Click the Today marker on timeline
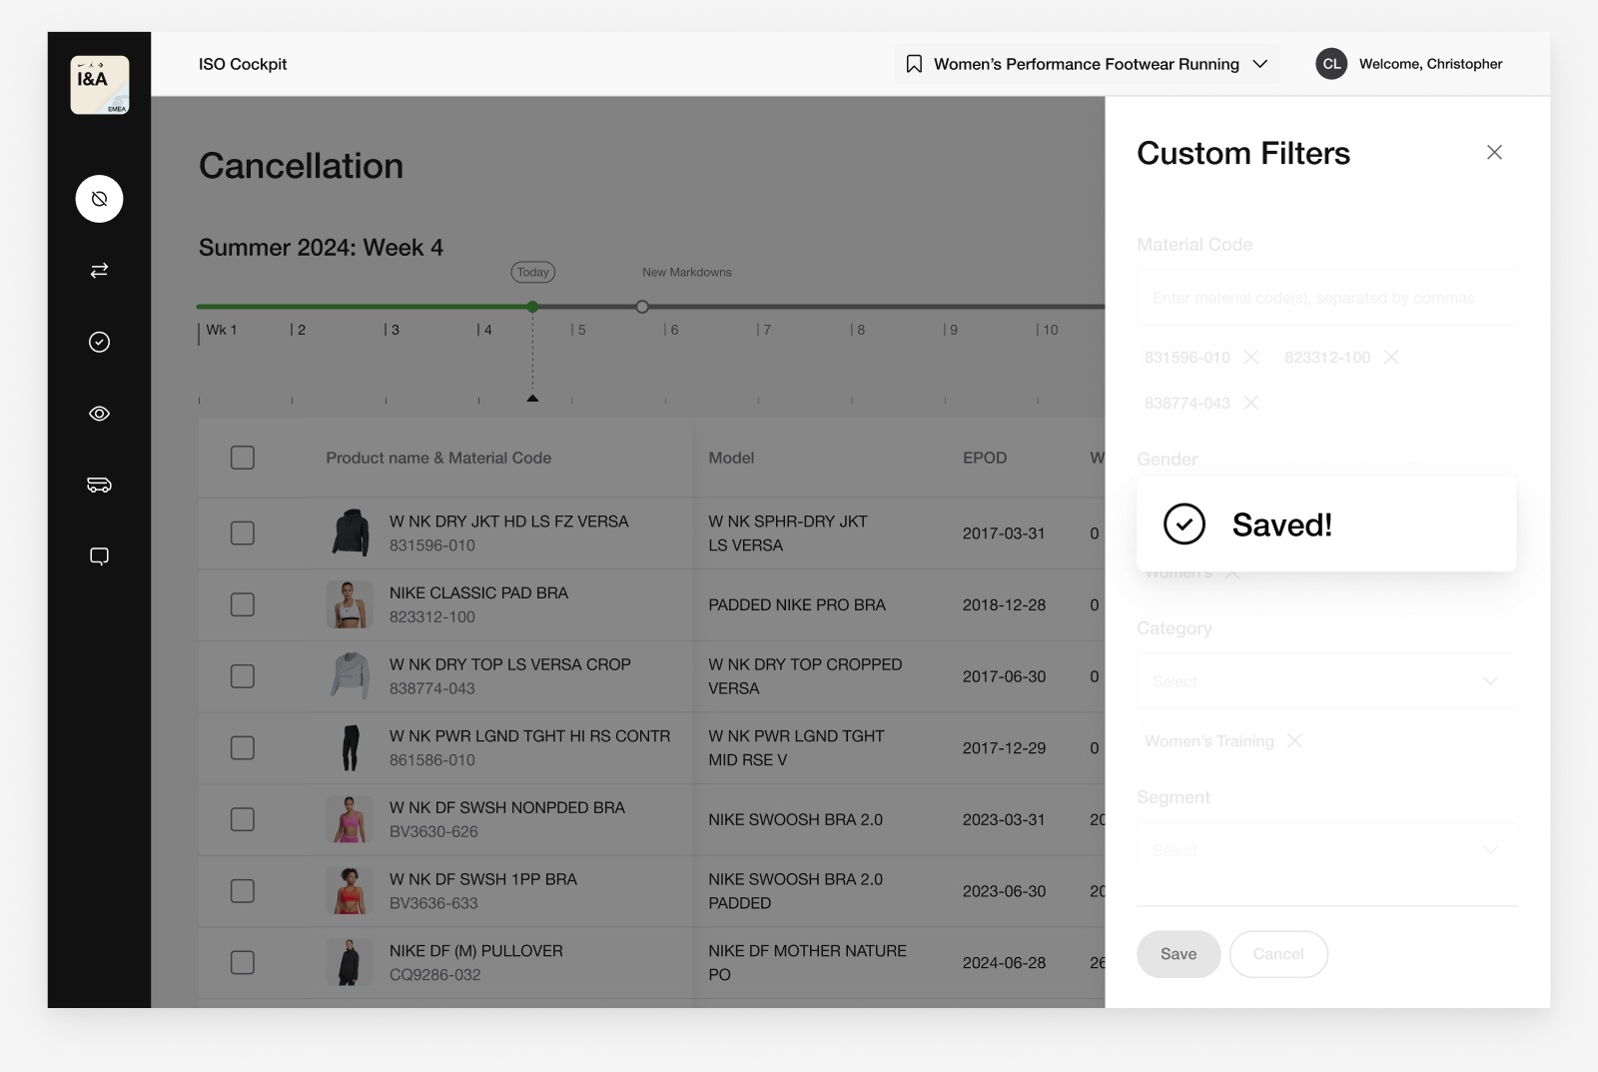 tap(533, 272)
